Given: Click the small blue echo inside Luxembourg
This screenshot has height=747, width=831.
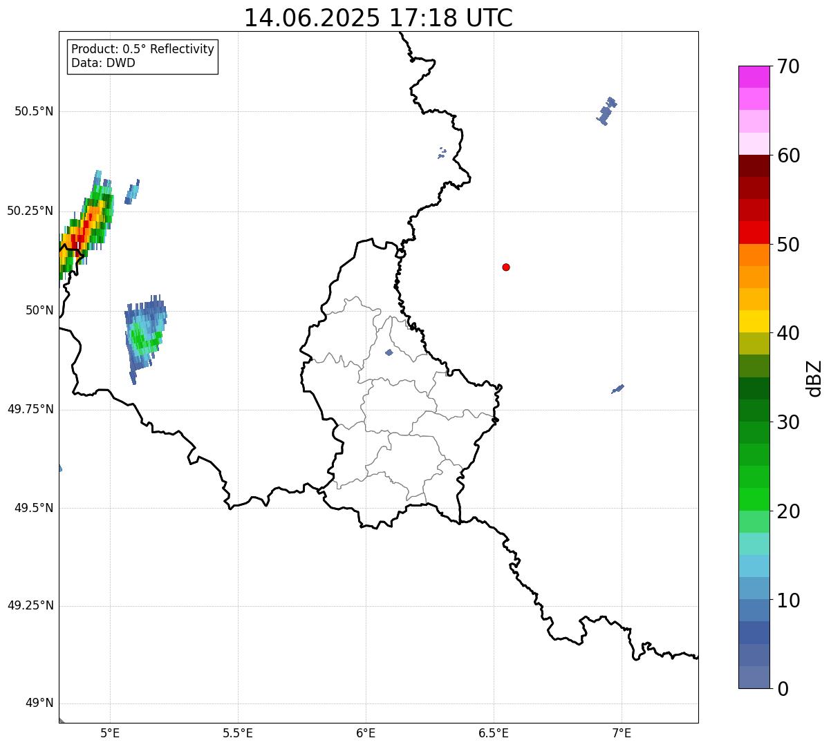Looking at the screenshot, I should click(x=389, y=352).
